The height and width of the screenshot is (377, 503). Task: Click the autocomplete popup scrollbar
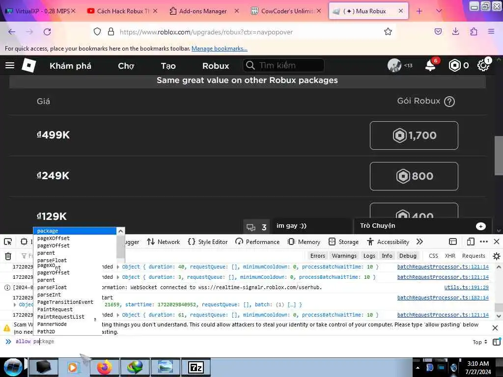tap(121, 246)
